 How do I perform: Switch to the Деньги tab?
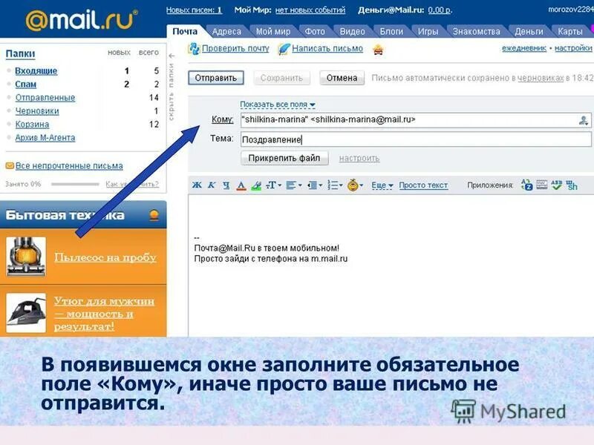point(529,31)
